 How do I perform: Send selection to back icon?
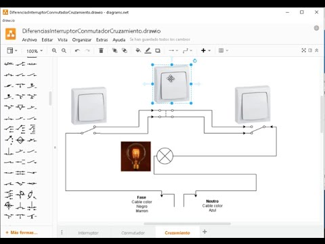[125, 51]
